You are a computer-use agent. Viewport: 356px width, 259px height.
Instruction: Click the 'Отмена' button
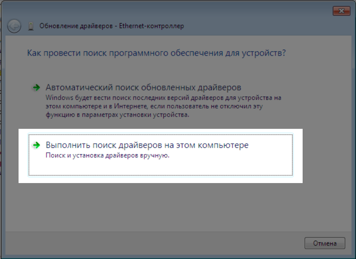tap(325, 243)
